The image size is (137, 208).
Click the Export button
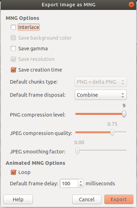[x=119, y=199]
